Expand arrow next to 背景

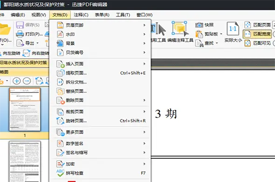tap(144, 43)
